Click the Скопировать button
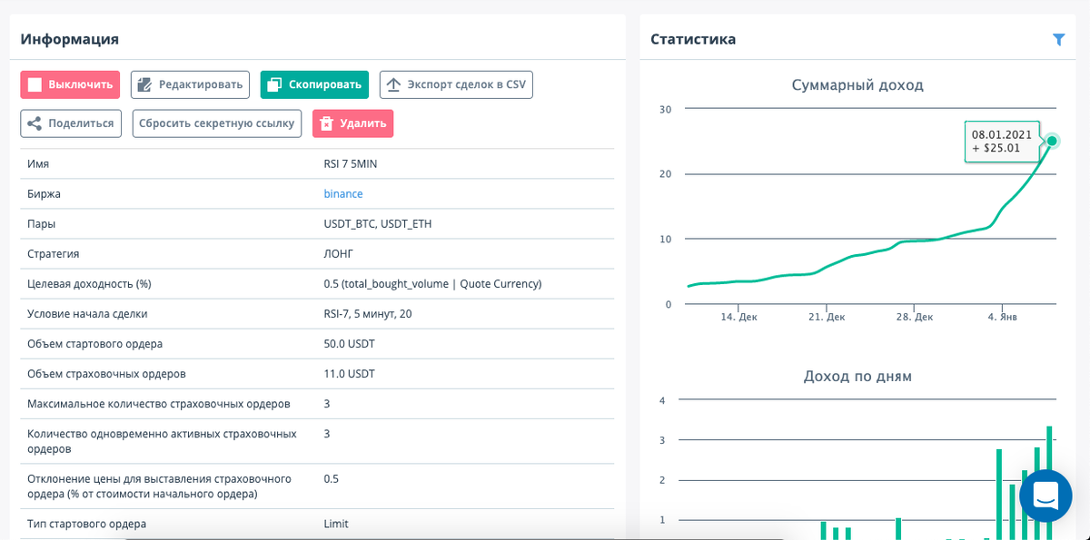Viewport: 1090px width, 540px height. click(x=314, y=85)
